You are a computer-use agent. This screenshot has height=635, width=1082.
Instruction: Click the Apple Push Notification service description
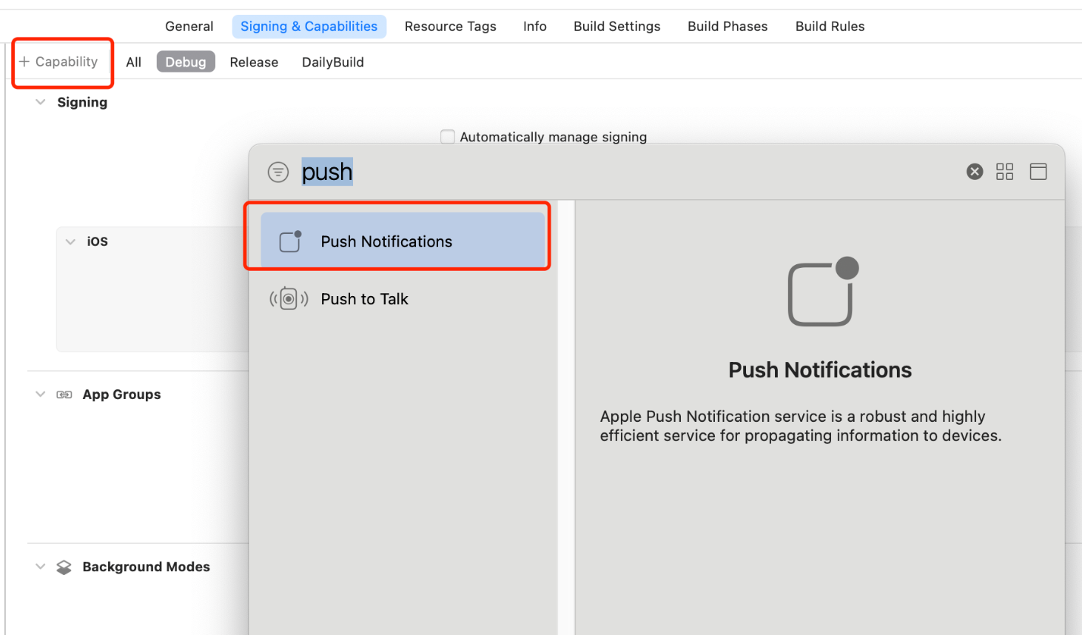click(801, 426)
